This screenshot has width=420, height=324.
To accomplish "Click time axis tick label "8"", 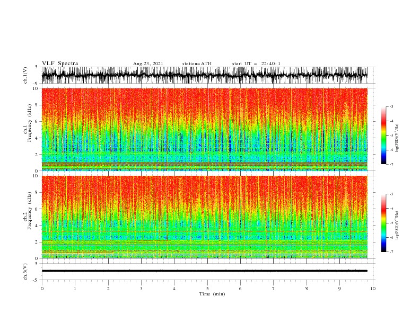I will 307,289.
